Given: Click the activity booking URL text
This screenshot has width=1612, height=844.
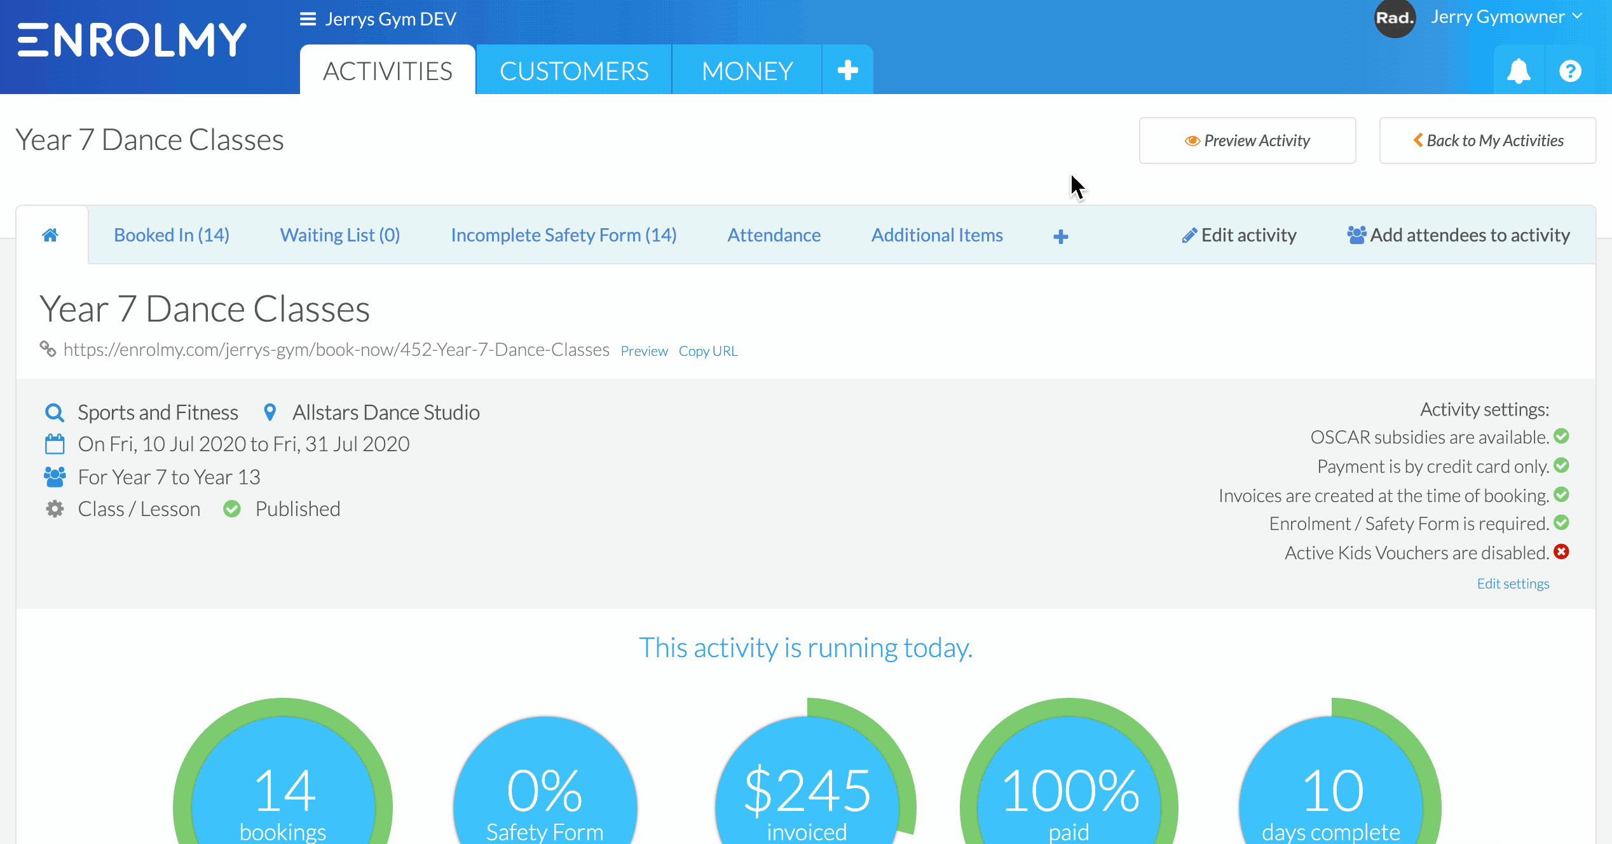Looking at the screenshot, I should click(x=336, y=350).
